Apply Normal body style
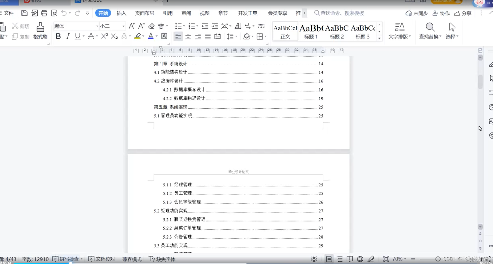493x264 pixels. click(x=285, y=31)
